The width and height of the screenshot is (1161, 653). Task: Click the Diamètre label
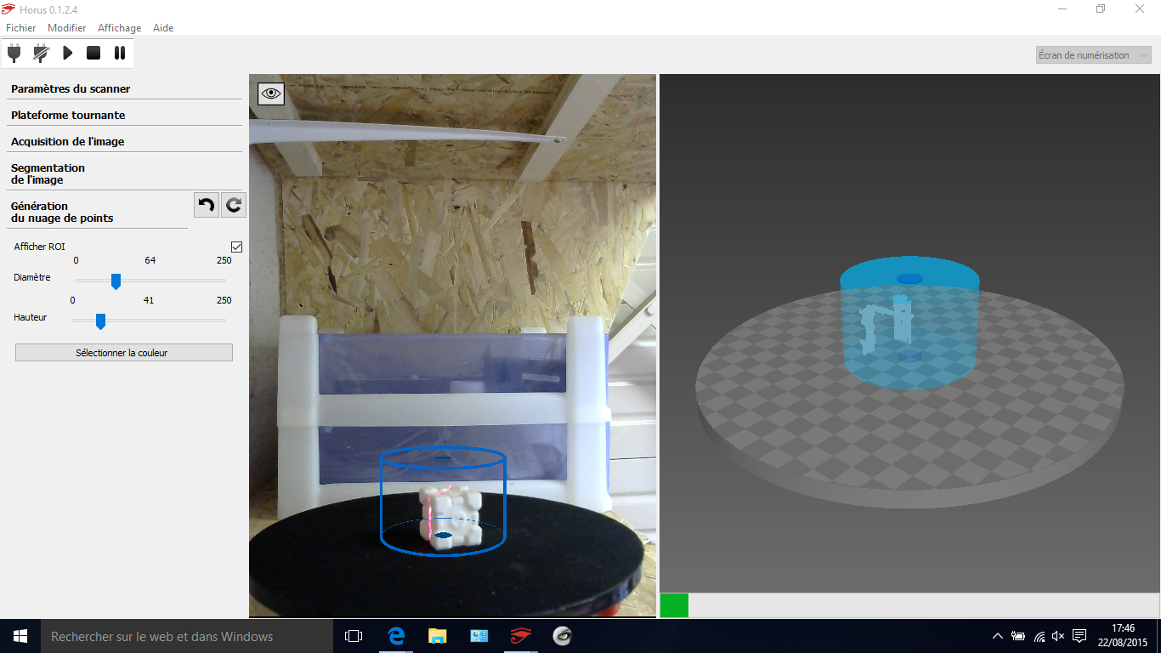click(32, 277)
